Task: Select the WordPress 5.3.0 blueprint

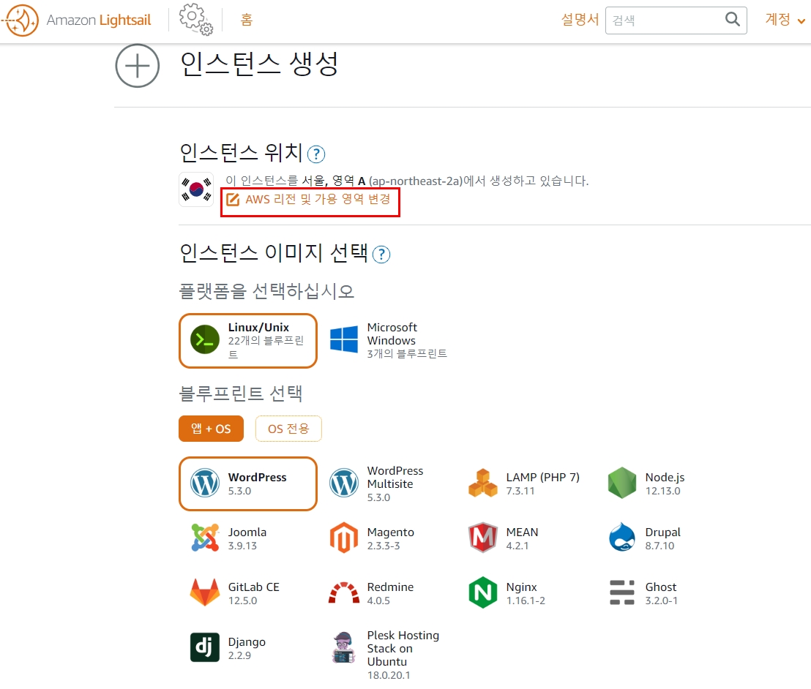Action: click(247, 483)
